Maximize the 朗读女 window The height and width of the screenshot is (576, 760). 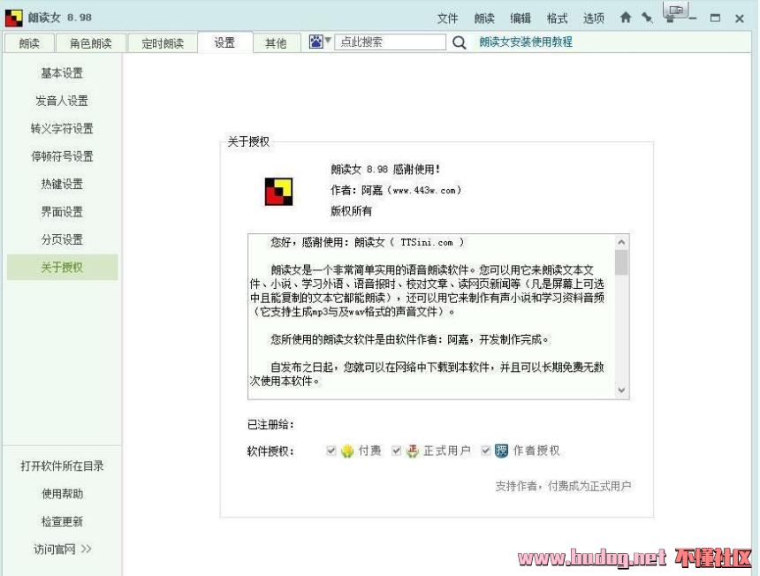click(x=715, y=19)
